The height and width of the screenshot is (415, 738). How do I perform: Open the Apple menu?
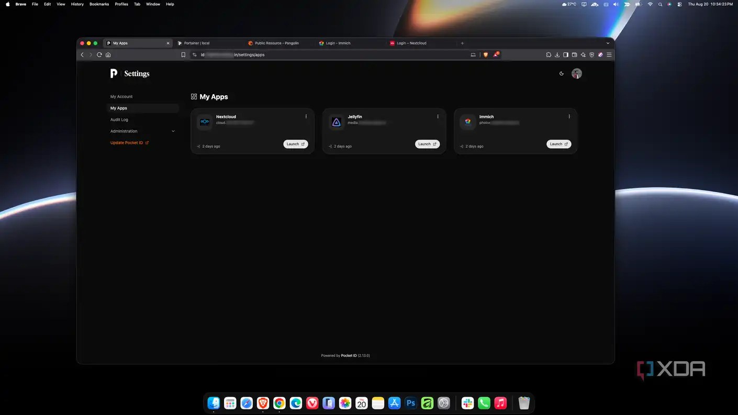[8, 4]
